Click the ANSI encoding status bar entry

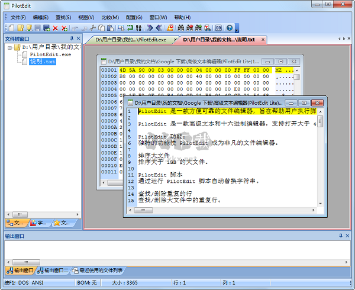tap(38, 283)
